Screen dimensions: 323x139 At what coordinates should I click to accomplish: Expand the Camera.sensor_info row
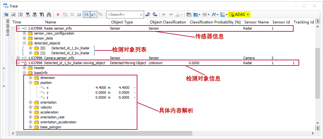(18, 58)
